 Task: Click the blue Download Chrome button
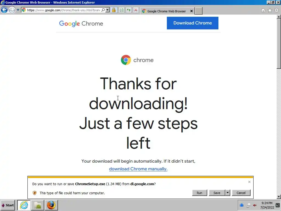coord(192,23)
